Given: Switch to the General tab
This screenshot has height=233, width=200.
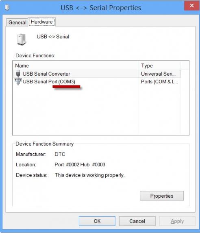Looking at the screenshot, I should [x=17, y=22].
